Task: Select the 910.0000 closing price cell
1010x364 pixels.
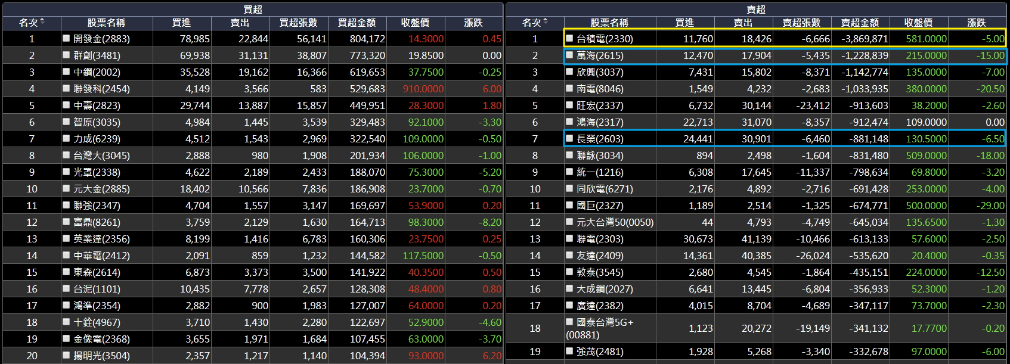Action: point(416,89)
